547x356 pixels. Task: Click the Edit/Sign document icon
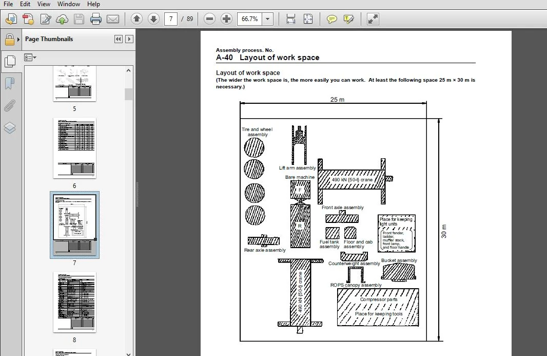pyautogui.click(x=45, y=19)
